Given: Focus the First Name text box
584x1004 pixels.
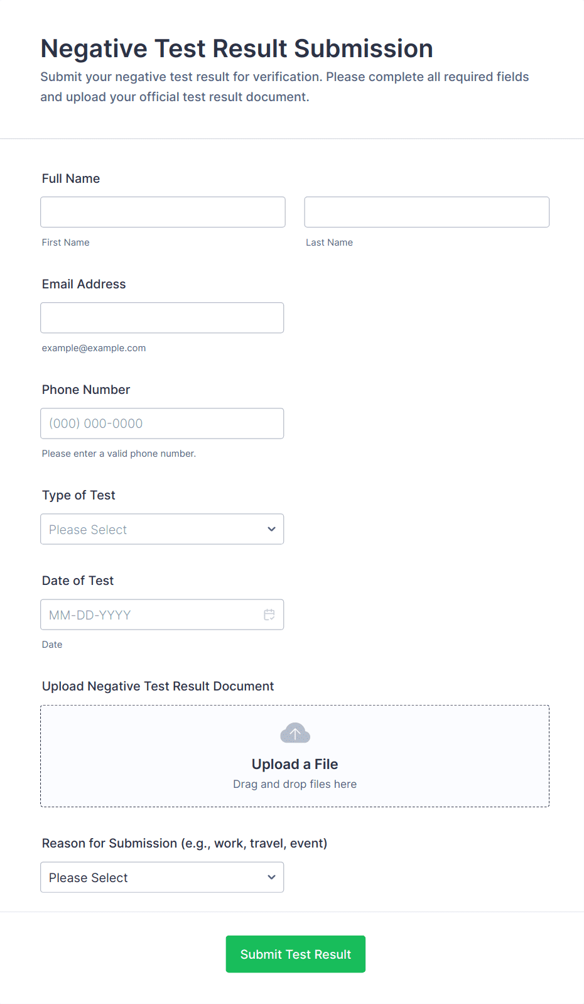Looking at the screenshot, I should point(163,212).
